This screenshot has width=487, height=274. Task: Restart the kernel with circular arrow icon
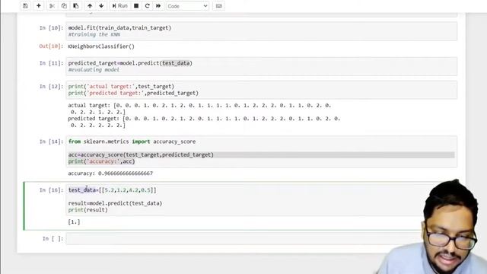(x=147, y=6)
